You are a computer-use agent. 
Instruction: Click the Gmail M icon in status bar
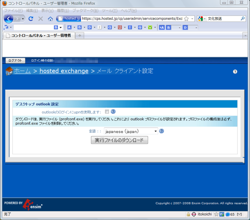point(239,214)
